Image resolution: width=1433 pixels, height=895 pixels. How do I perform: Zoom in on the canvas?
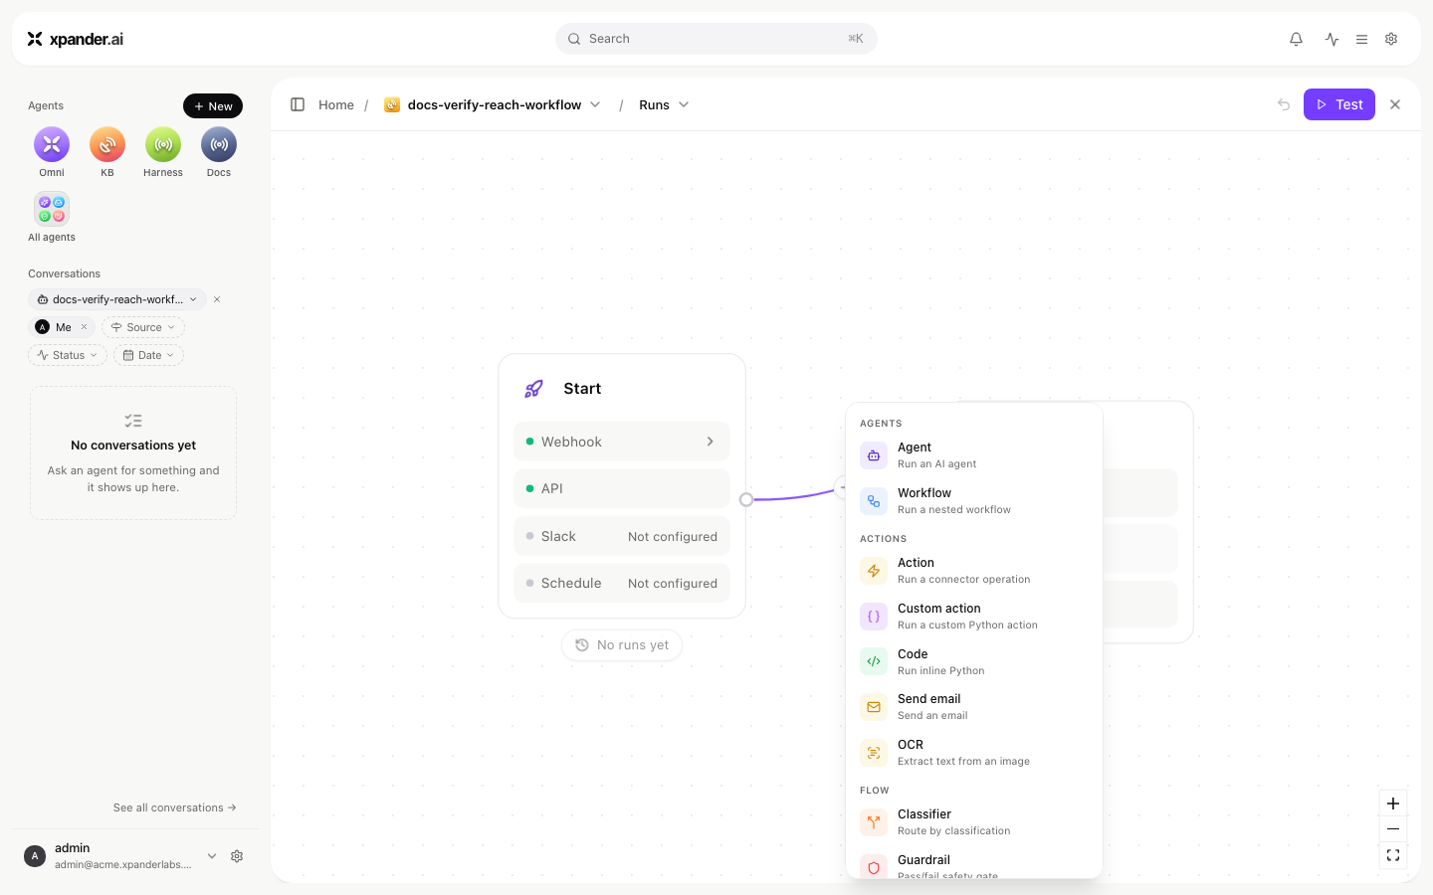click(1393, 804)
